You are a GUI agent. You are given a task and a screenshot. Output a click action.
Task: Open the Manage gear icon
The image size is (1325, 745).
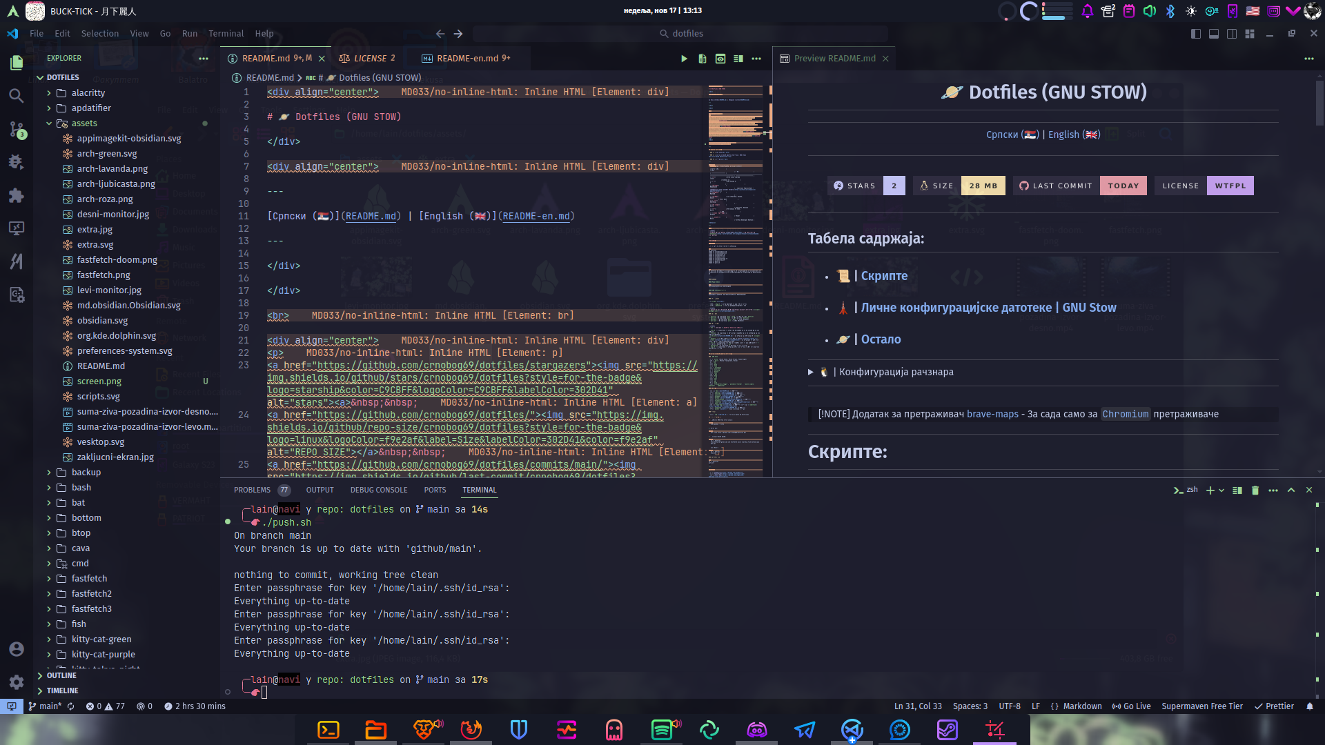[x=17, y=682]
